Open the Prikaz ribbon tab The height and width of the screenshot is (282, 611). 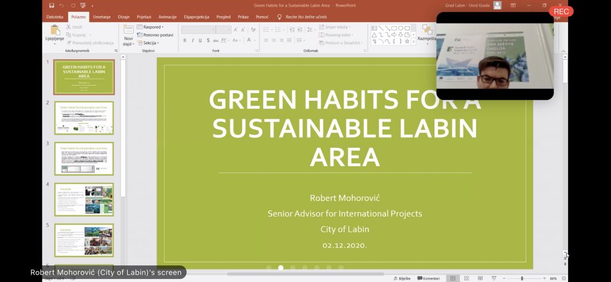[x=243, y=17]
